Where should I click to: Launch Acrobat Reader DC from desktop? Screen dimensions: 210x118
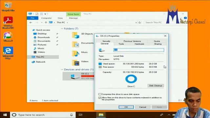[8, 23]
